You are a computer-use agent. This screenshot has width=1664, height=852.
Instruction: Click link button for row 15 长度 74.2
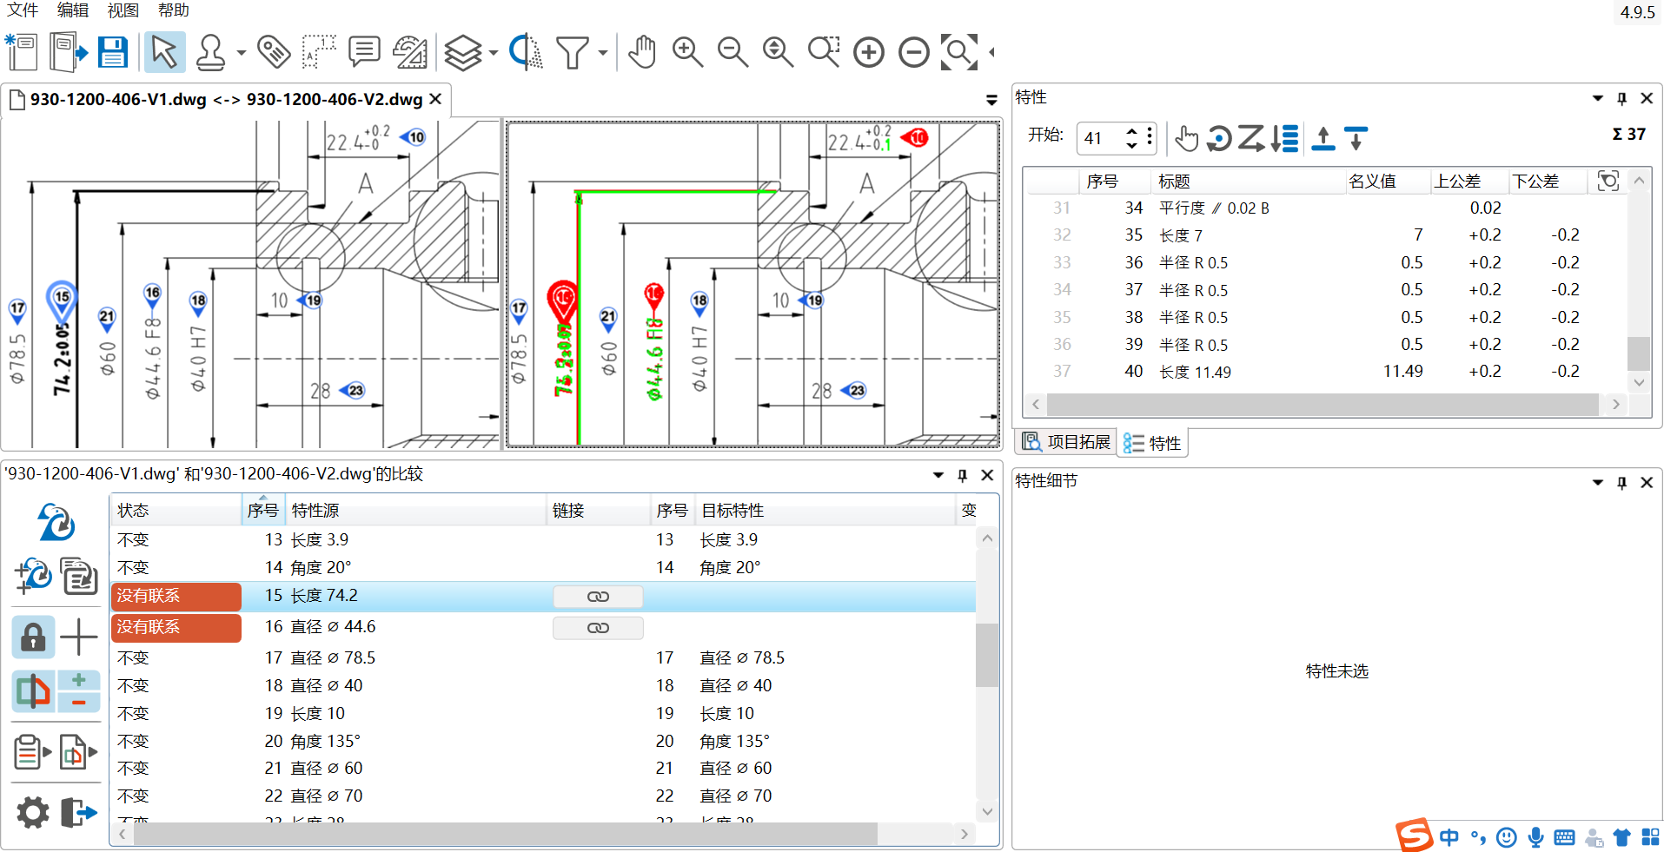click(598, 597)
